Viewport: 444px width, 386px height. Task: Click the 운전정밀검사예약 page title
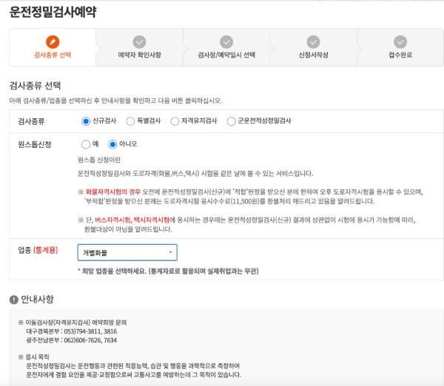pos(53,12)
